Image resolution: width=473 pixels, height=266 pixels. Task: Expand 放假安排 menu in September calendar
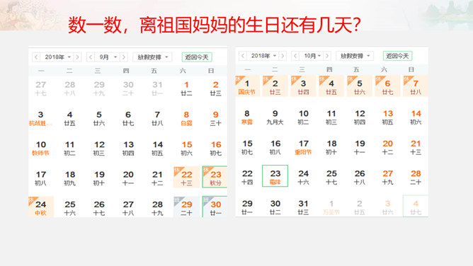pos(152,57)
